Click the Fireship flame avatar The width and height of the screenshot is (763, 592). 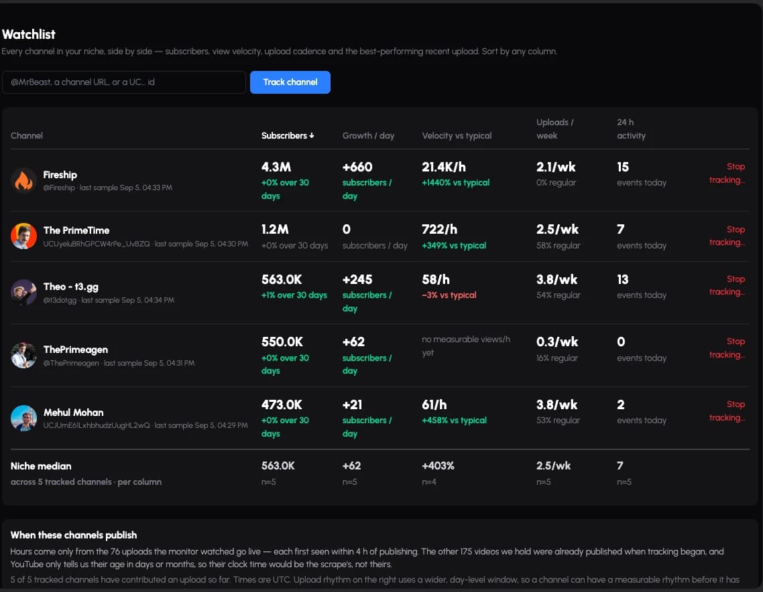tap(23, 180)
